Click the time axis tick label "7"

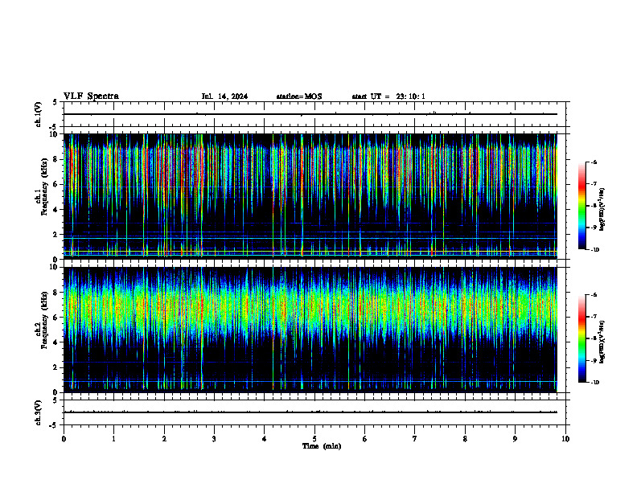pos(415,439)
